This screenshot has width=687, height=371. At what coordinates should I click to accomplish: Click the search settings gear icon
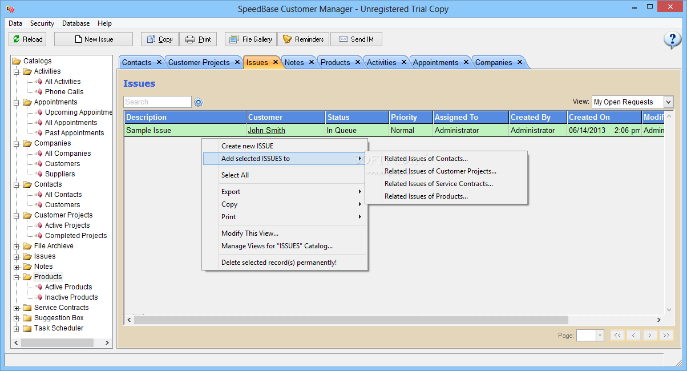point(199,102)
